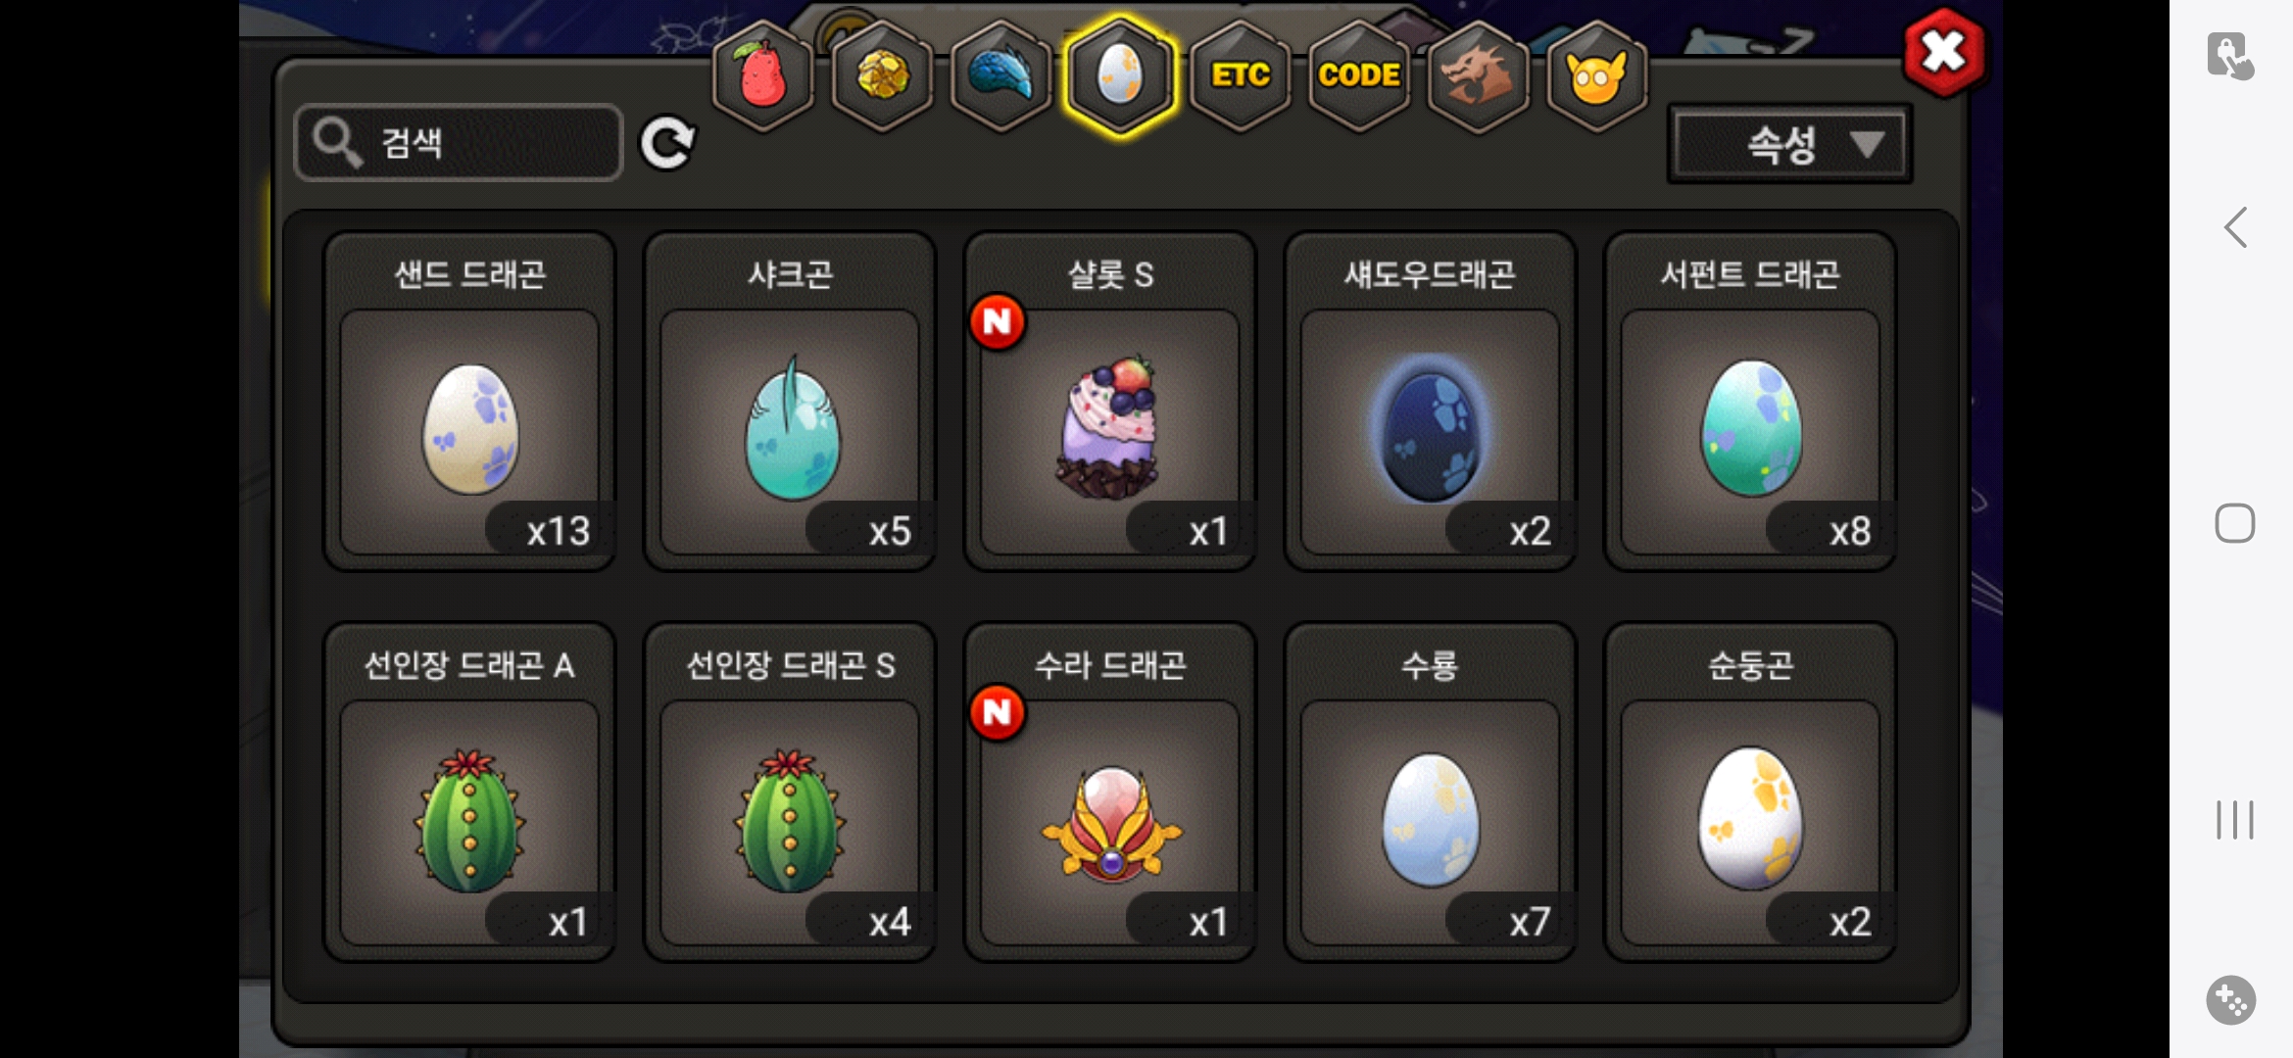Select the 샤크곤 egg item
The width and height of the screenshot is (2293, 1058).
pos(790,402)
